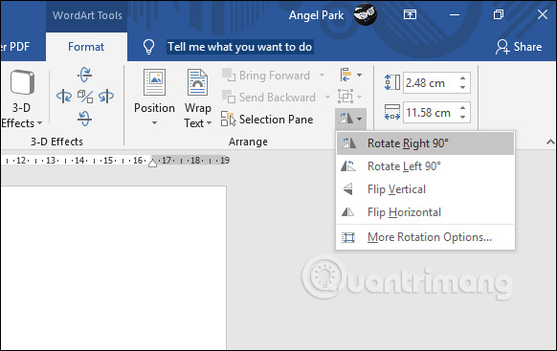This screenshot has width=557, height=351.
Task: Collapse the ribbon with the caret
Action: coord(550,142)
